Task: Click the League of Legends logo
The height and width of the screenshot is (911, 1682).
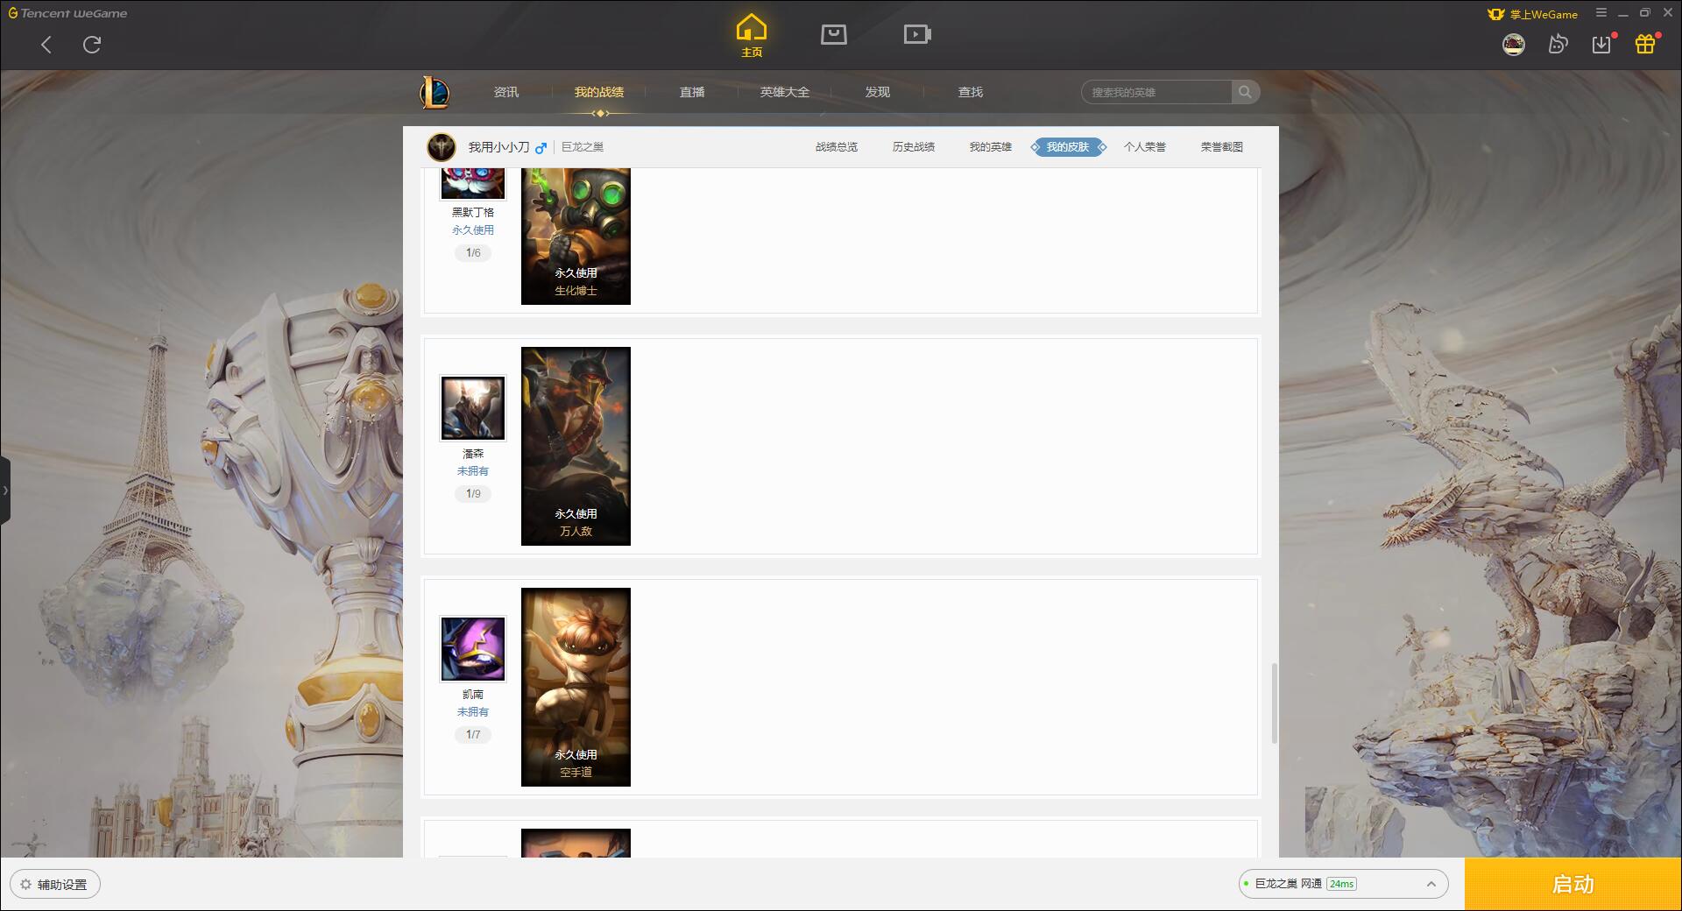Action: tap(435, 92)
